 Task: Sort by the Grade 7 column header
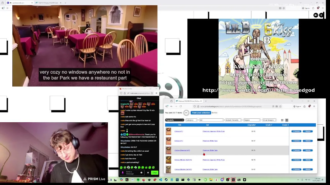click(269, 125)
